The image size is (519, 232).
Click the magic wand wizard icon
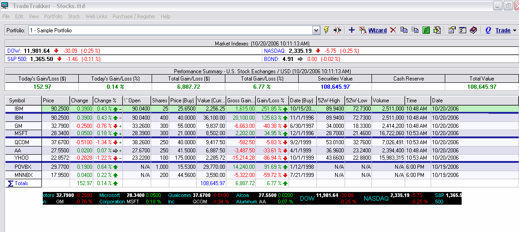(362, 30)
